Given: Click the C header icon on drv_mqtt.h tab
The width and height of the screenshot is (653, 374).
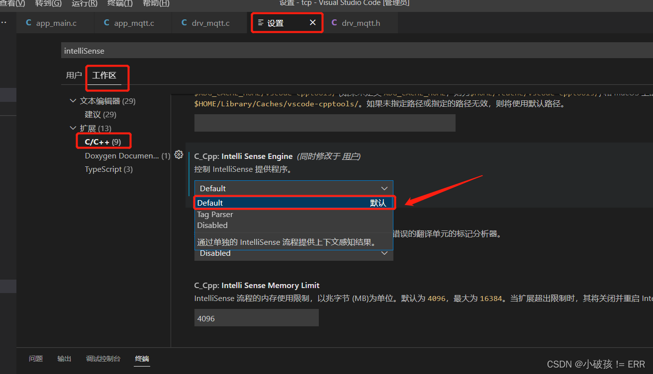Looking at the screenshot, I should [334, 23].
